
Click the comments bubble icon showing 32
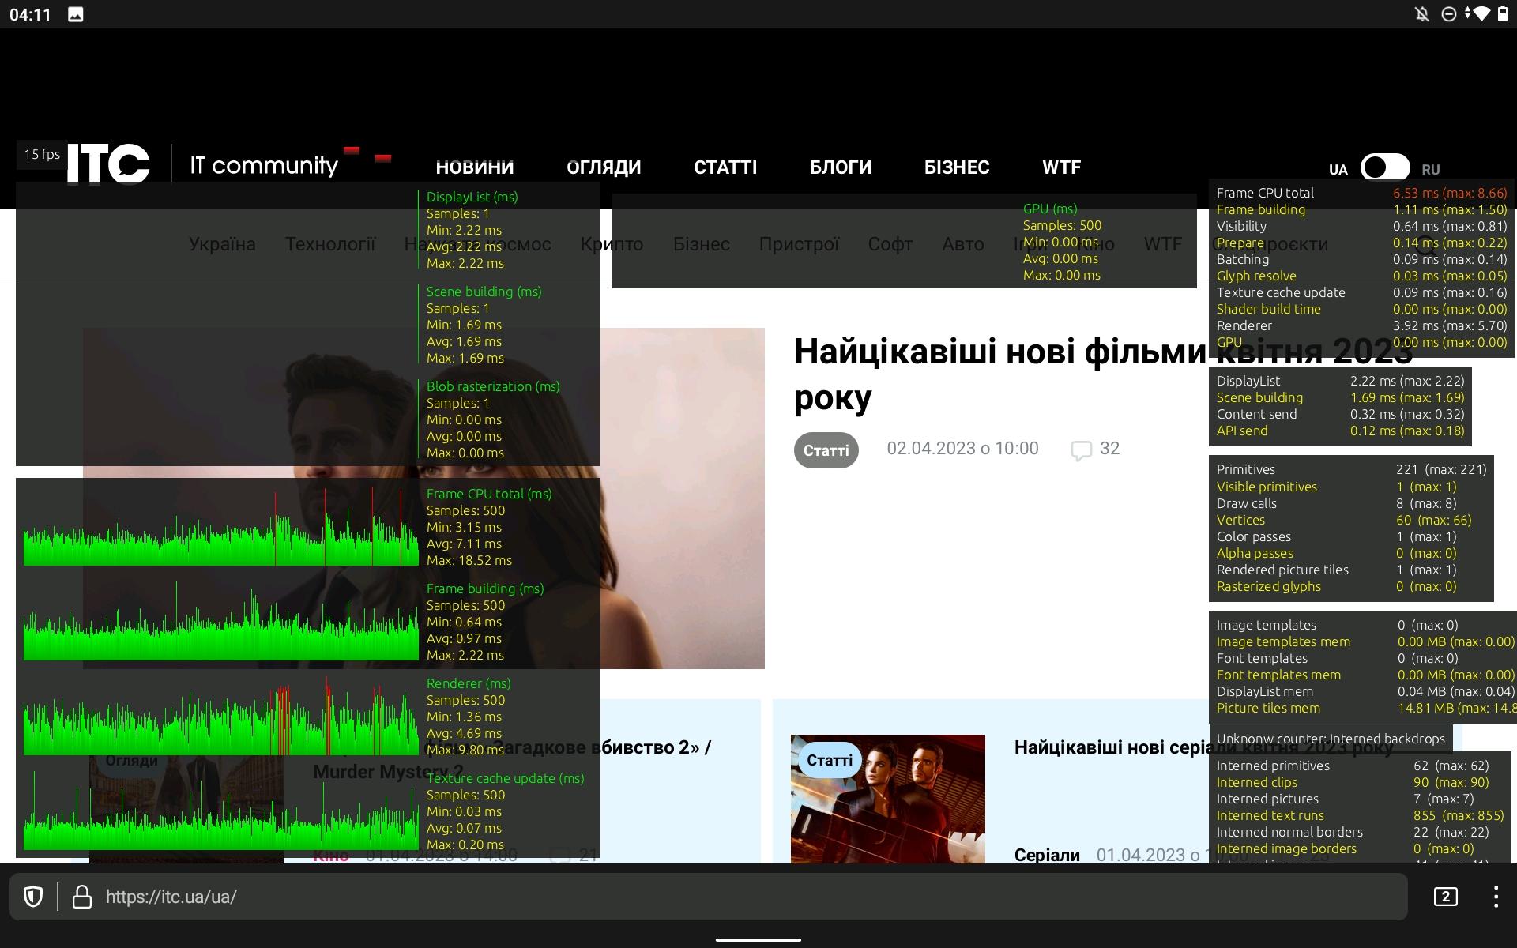(1081, 450)
